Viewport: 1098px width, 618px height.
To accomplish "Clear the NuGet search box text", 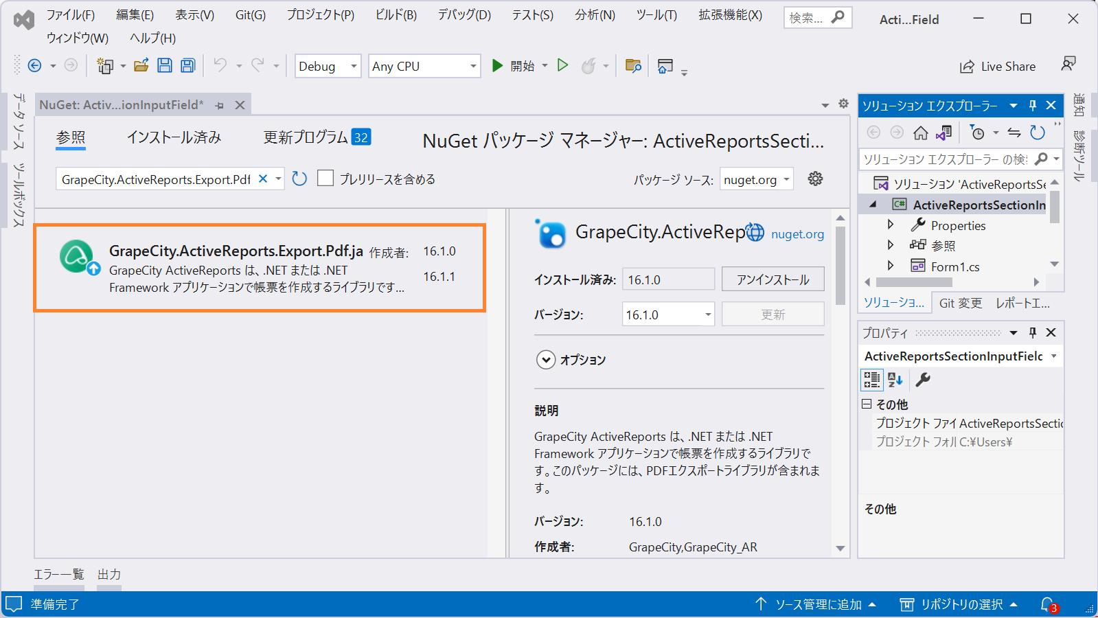I will pyautogui.click(x=262, y=179).
